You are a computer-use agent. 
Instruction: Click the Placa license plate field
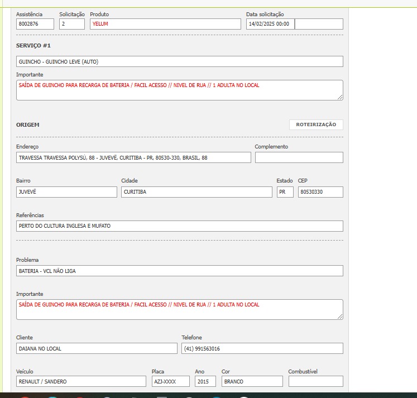(x=171, y=381)
